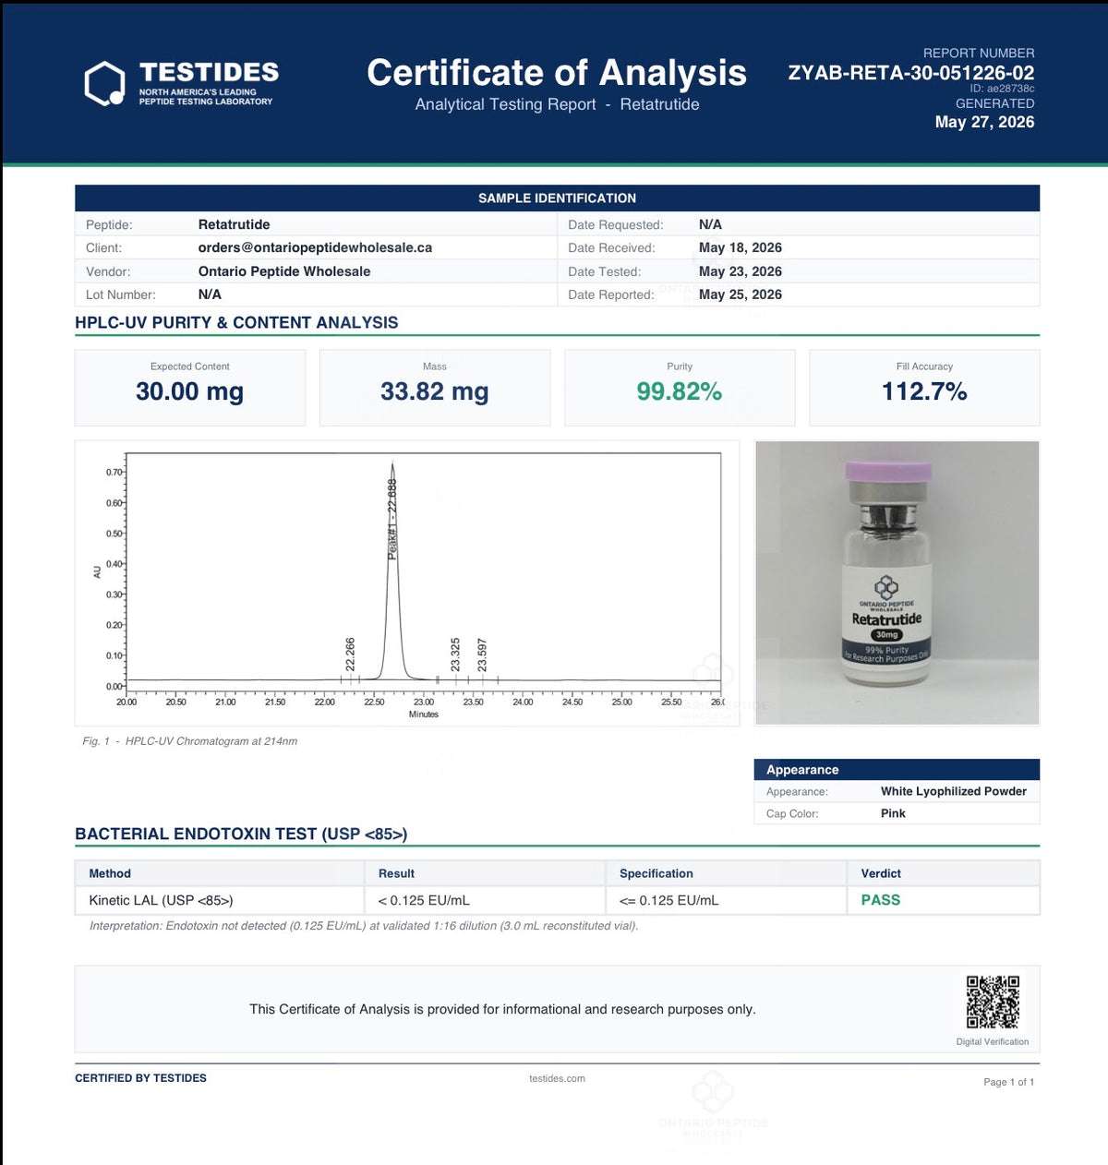The height and width of the screenshot is (1165, 1108).
Task: Click the peak label 23.325 on chromatogram
Action: coord(455,654)
